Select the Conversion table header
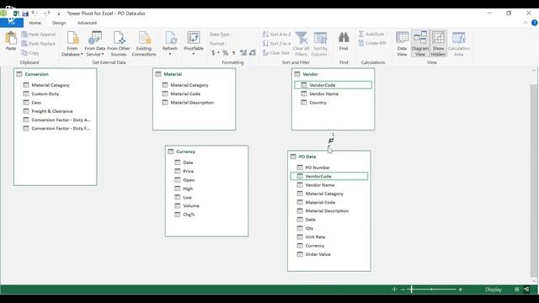Image resolution: width=539 pixels, height=303 pixels. pos(56,74)
